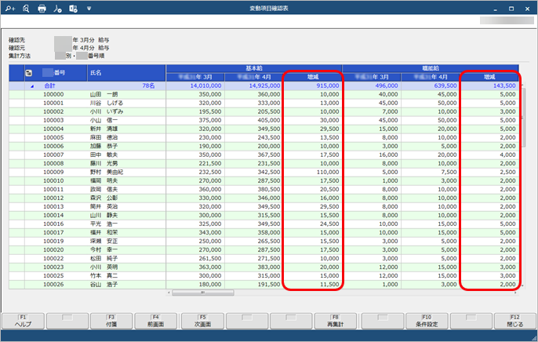
Task: Click the search-plus icon in title bar
Action: (10, 9)
